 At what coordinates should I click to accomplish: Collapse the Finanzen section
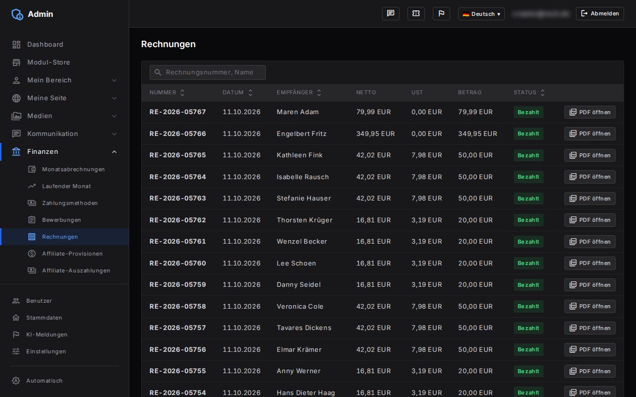pos(65,152)
